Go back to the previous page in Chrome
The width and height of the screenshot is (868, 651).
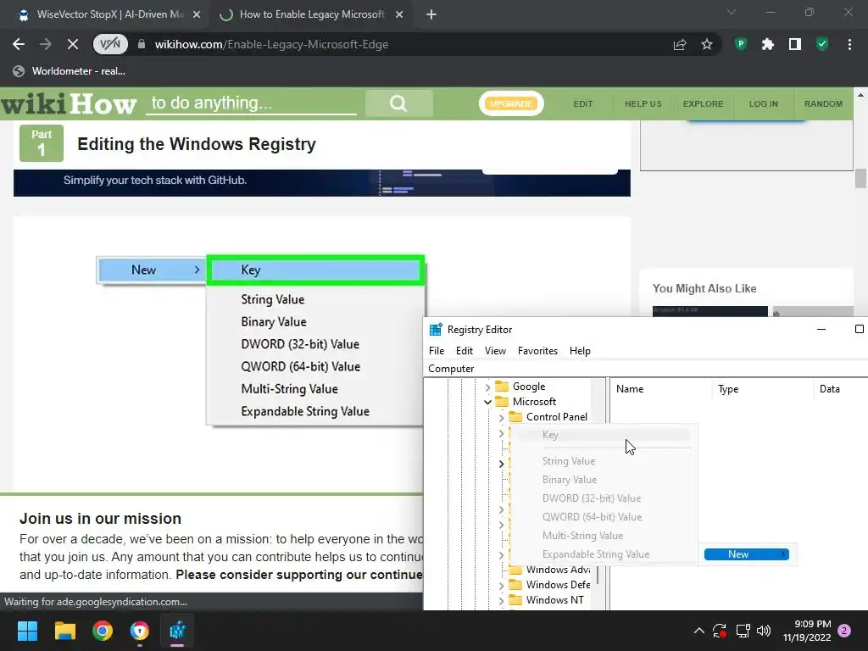click(19, 44)
